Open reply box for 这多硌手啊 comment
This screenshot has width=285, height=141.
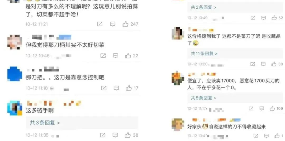coord(115,135)
